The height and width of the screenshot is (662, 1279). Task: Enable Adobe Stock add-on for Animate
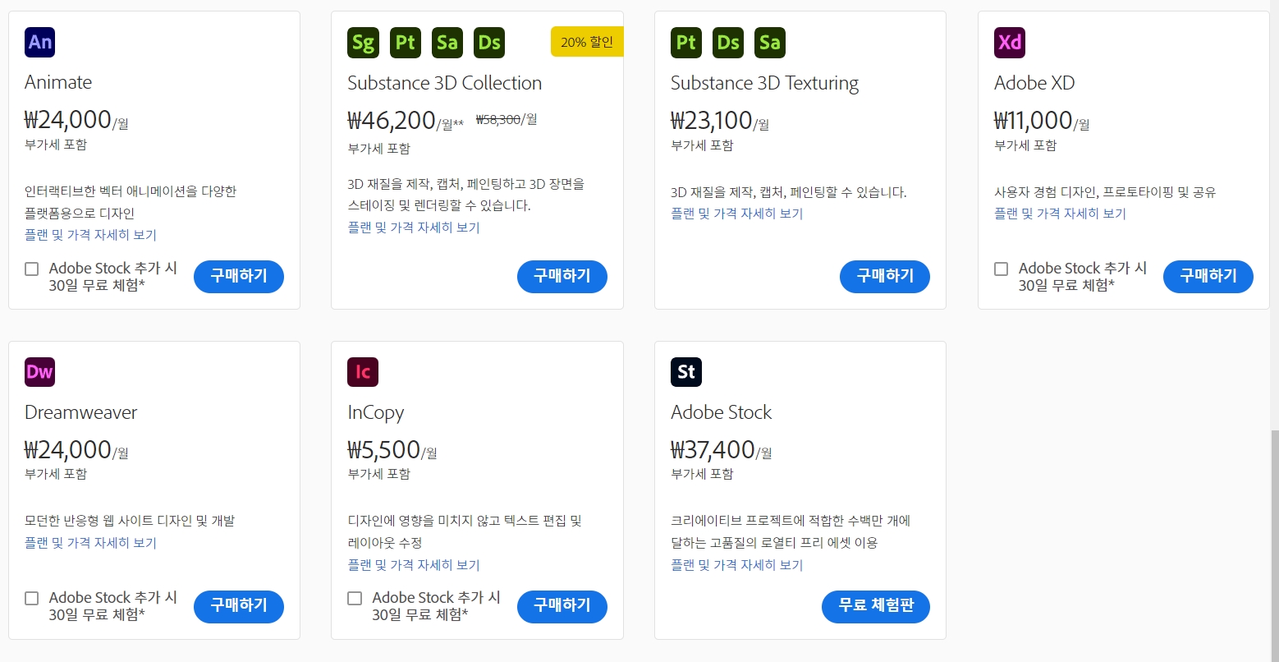[x=31, y=269]
